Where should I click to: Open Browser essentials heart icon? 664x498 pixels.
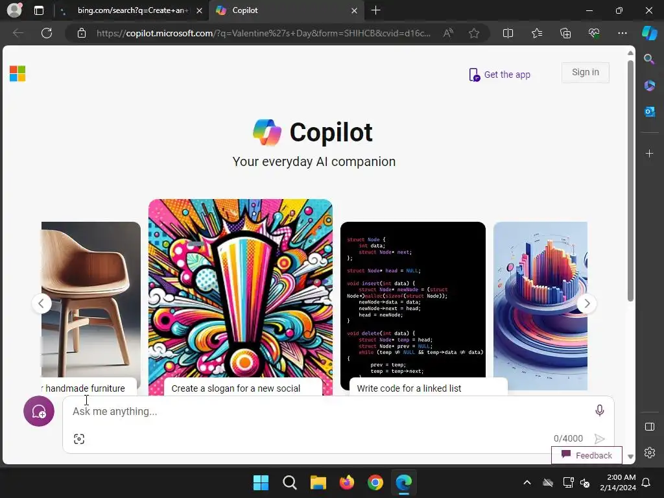pyautogui.click(x=594, y=33)
